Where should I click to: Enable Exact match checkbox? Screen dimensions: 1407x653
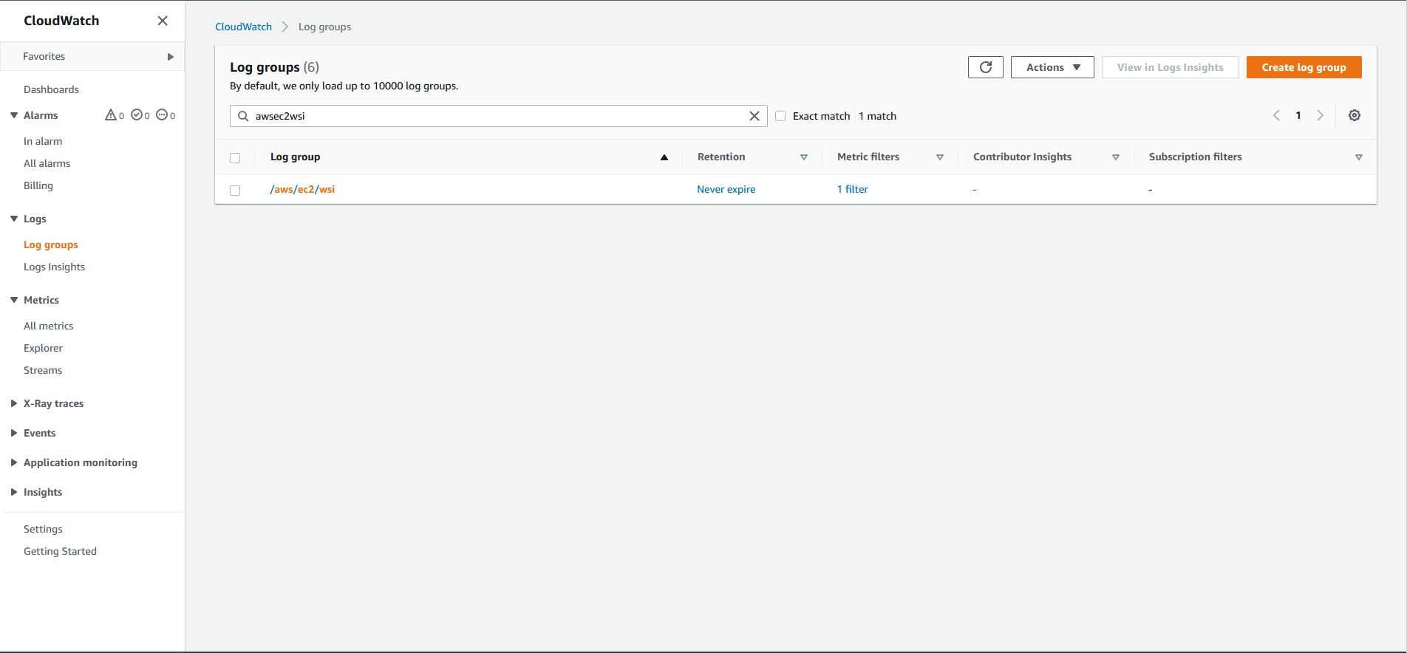pyautogui.click(x=780, y=116)
